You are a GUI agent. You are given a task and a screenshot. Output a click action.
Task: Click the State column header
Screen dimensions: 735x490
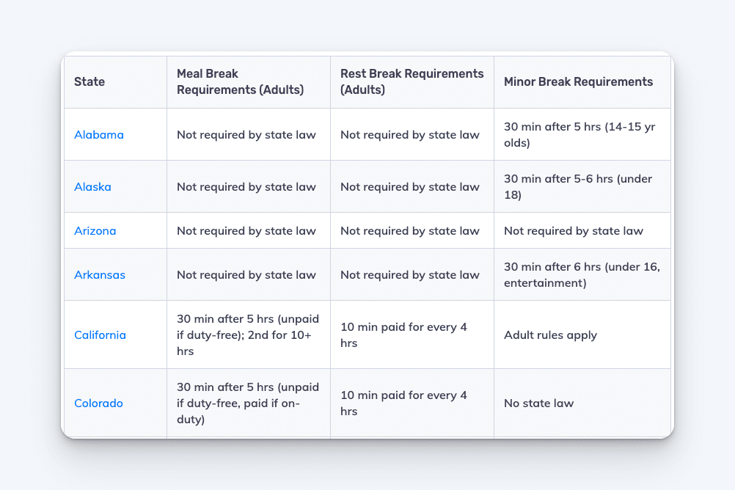[89, 81]
